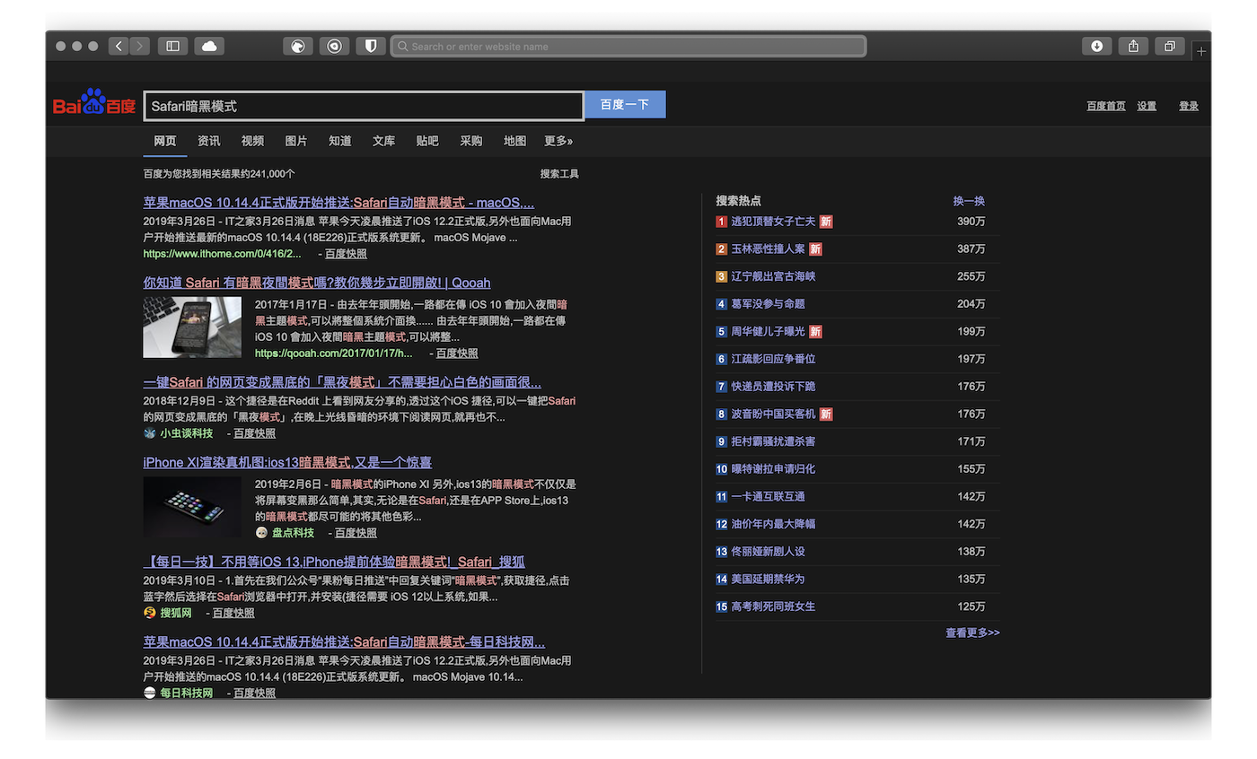Click the 登录 login link

tap(1189, 106)
